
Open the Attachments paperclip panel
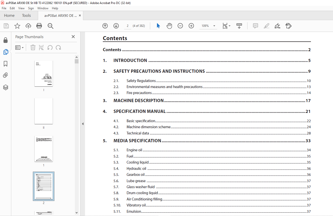pyautogui.click(x=6, y=75)
